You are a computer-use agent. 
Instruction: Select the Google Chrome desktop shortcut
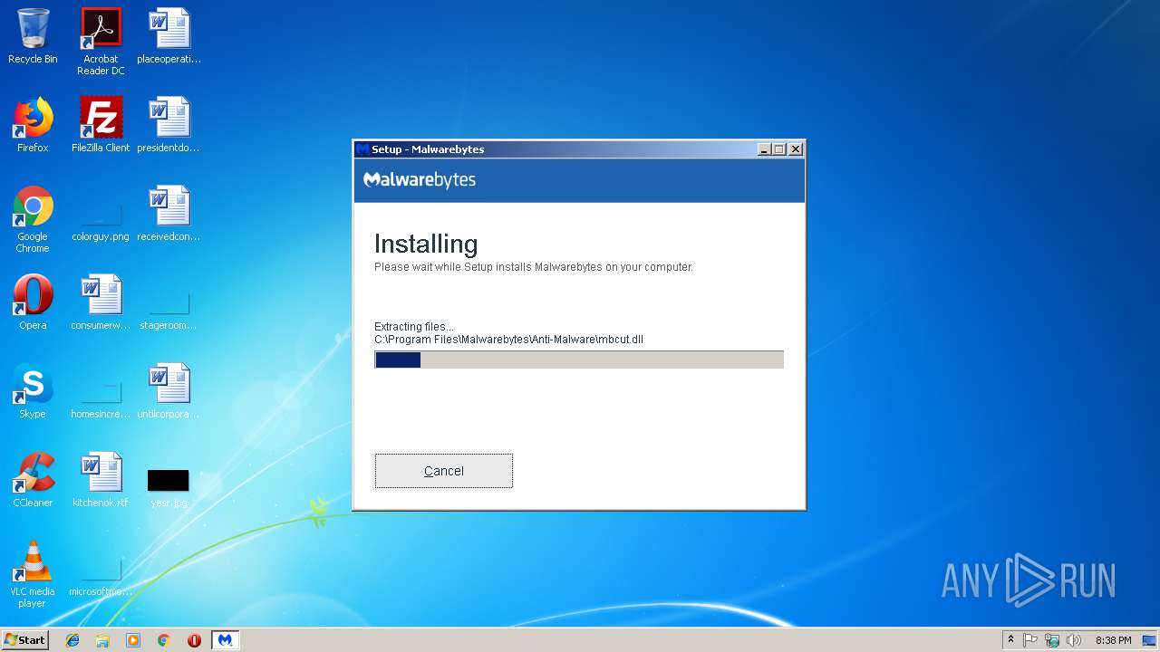point(33,220)
